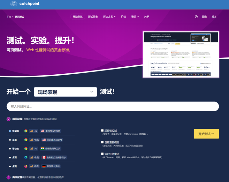The image size is (229, 182).
Task: Click the 电缆 badge in the 加拿大 row
Action: pos(34,157)
